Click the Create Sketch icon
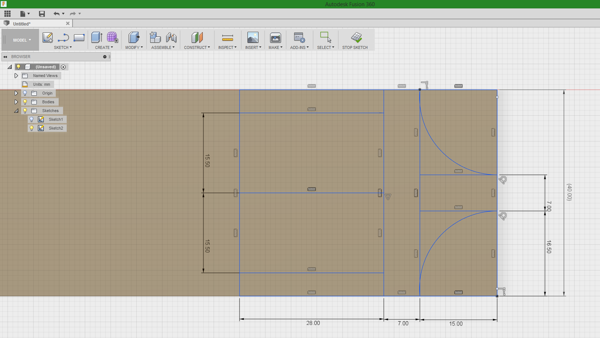600x338 pixels. pyautogui.click(x=48, y=37)
